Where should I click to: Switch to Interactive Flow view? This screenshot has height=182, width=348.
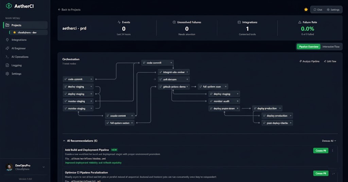point(331,47)
